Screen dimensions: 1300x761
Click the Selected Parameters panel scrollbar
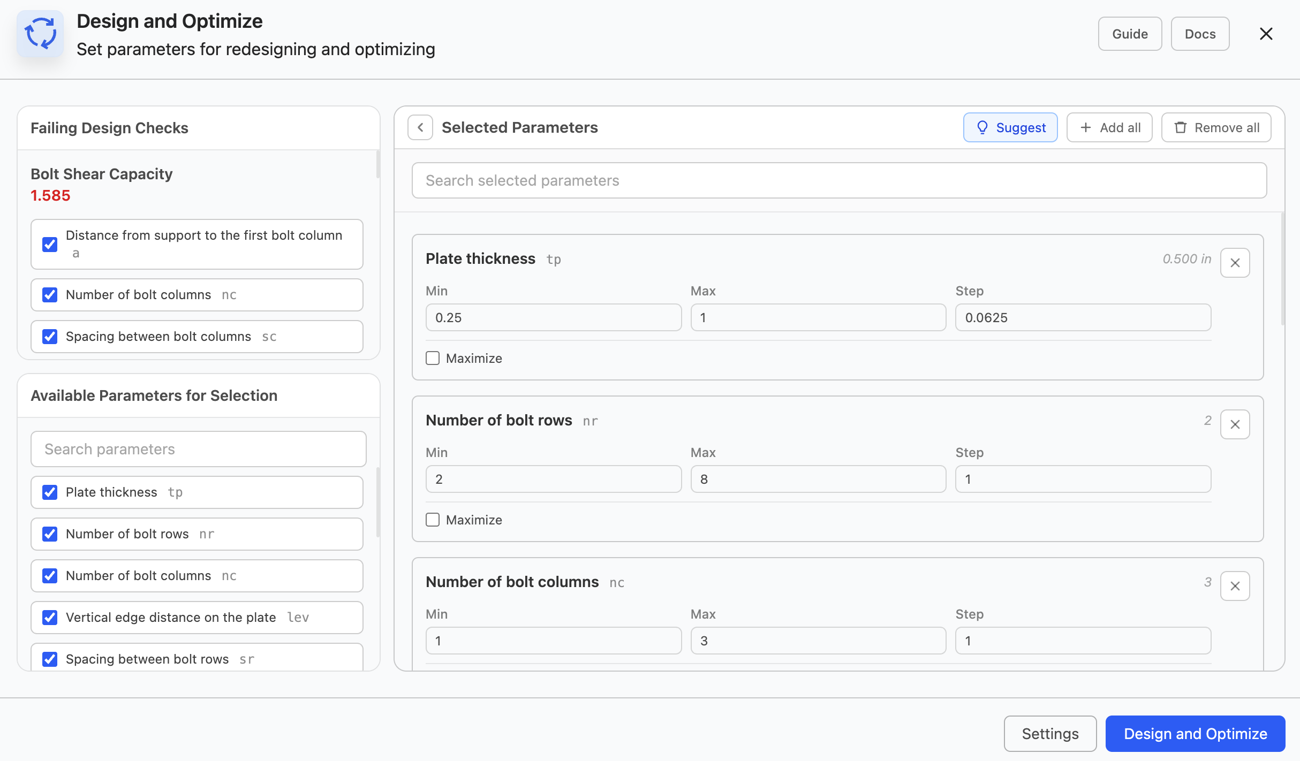[1282, 269]
